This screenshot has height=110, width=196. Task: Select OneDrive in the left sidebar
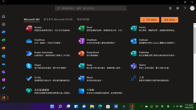click(4, 64)
